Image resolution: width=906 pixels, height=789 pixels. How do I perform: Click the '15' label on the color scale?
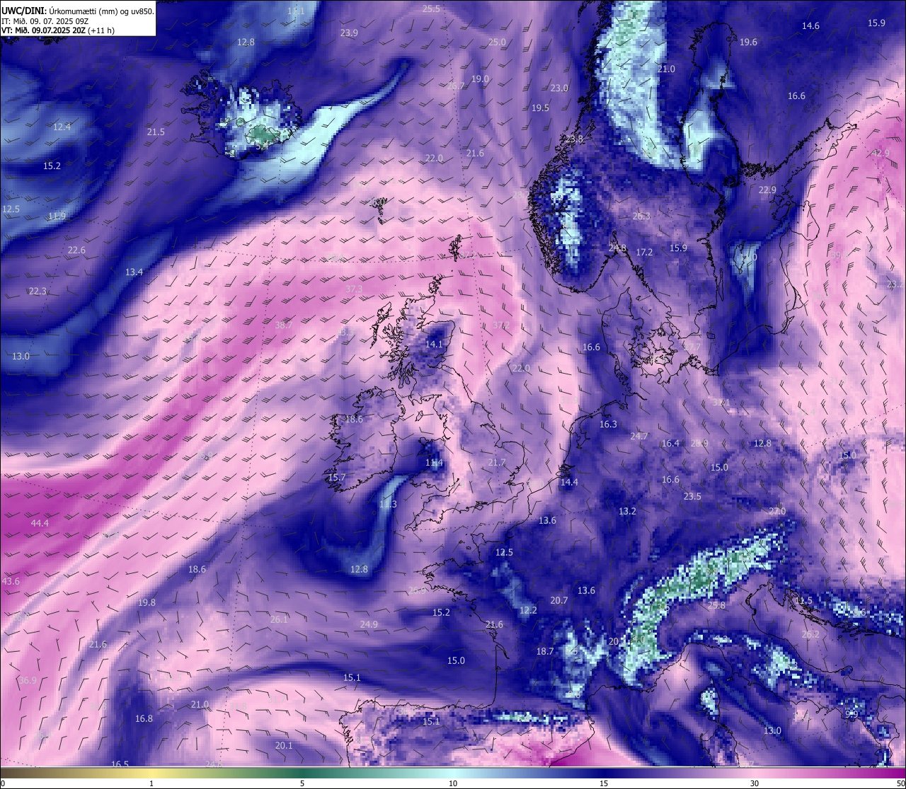click(604, 783)
